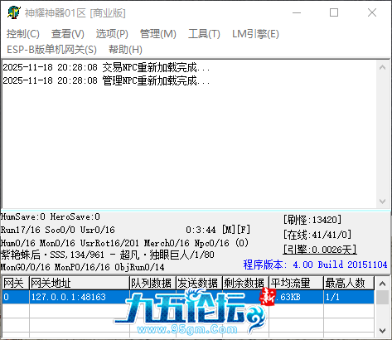Click the 平均流量 column header
Viewport: 392px width, 340px height.
296,283
